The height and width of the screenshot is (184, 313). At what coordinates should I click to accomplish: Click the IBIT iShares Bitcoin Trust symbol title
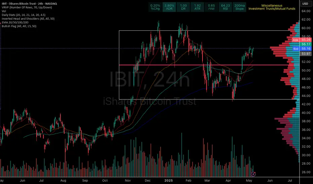coord(29,4)
